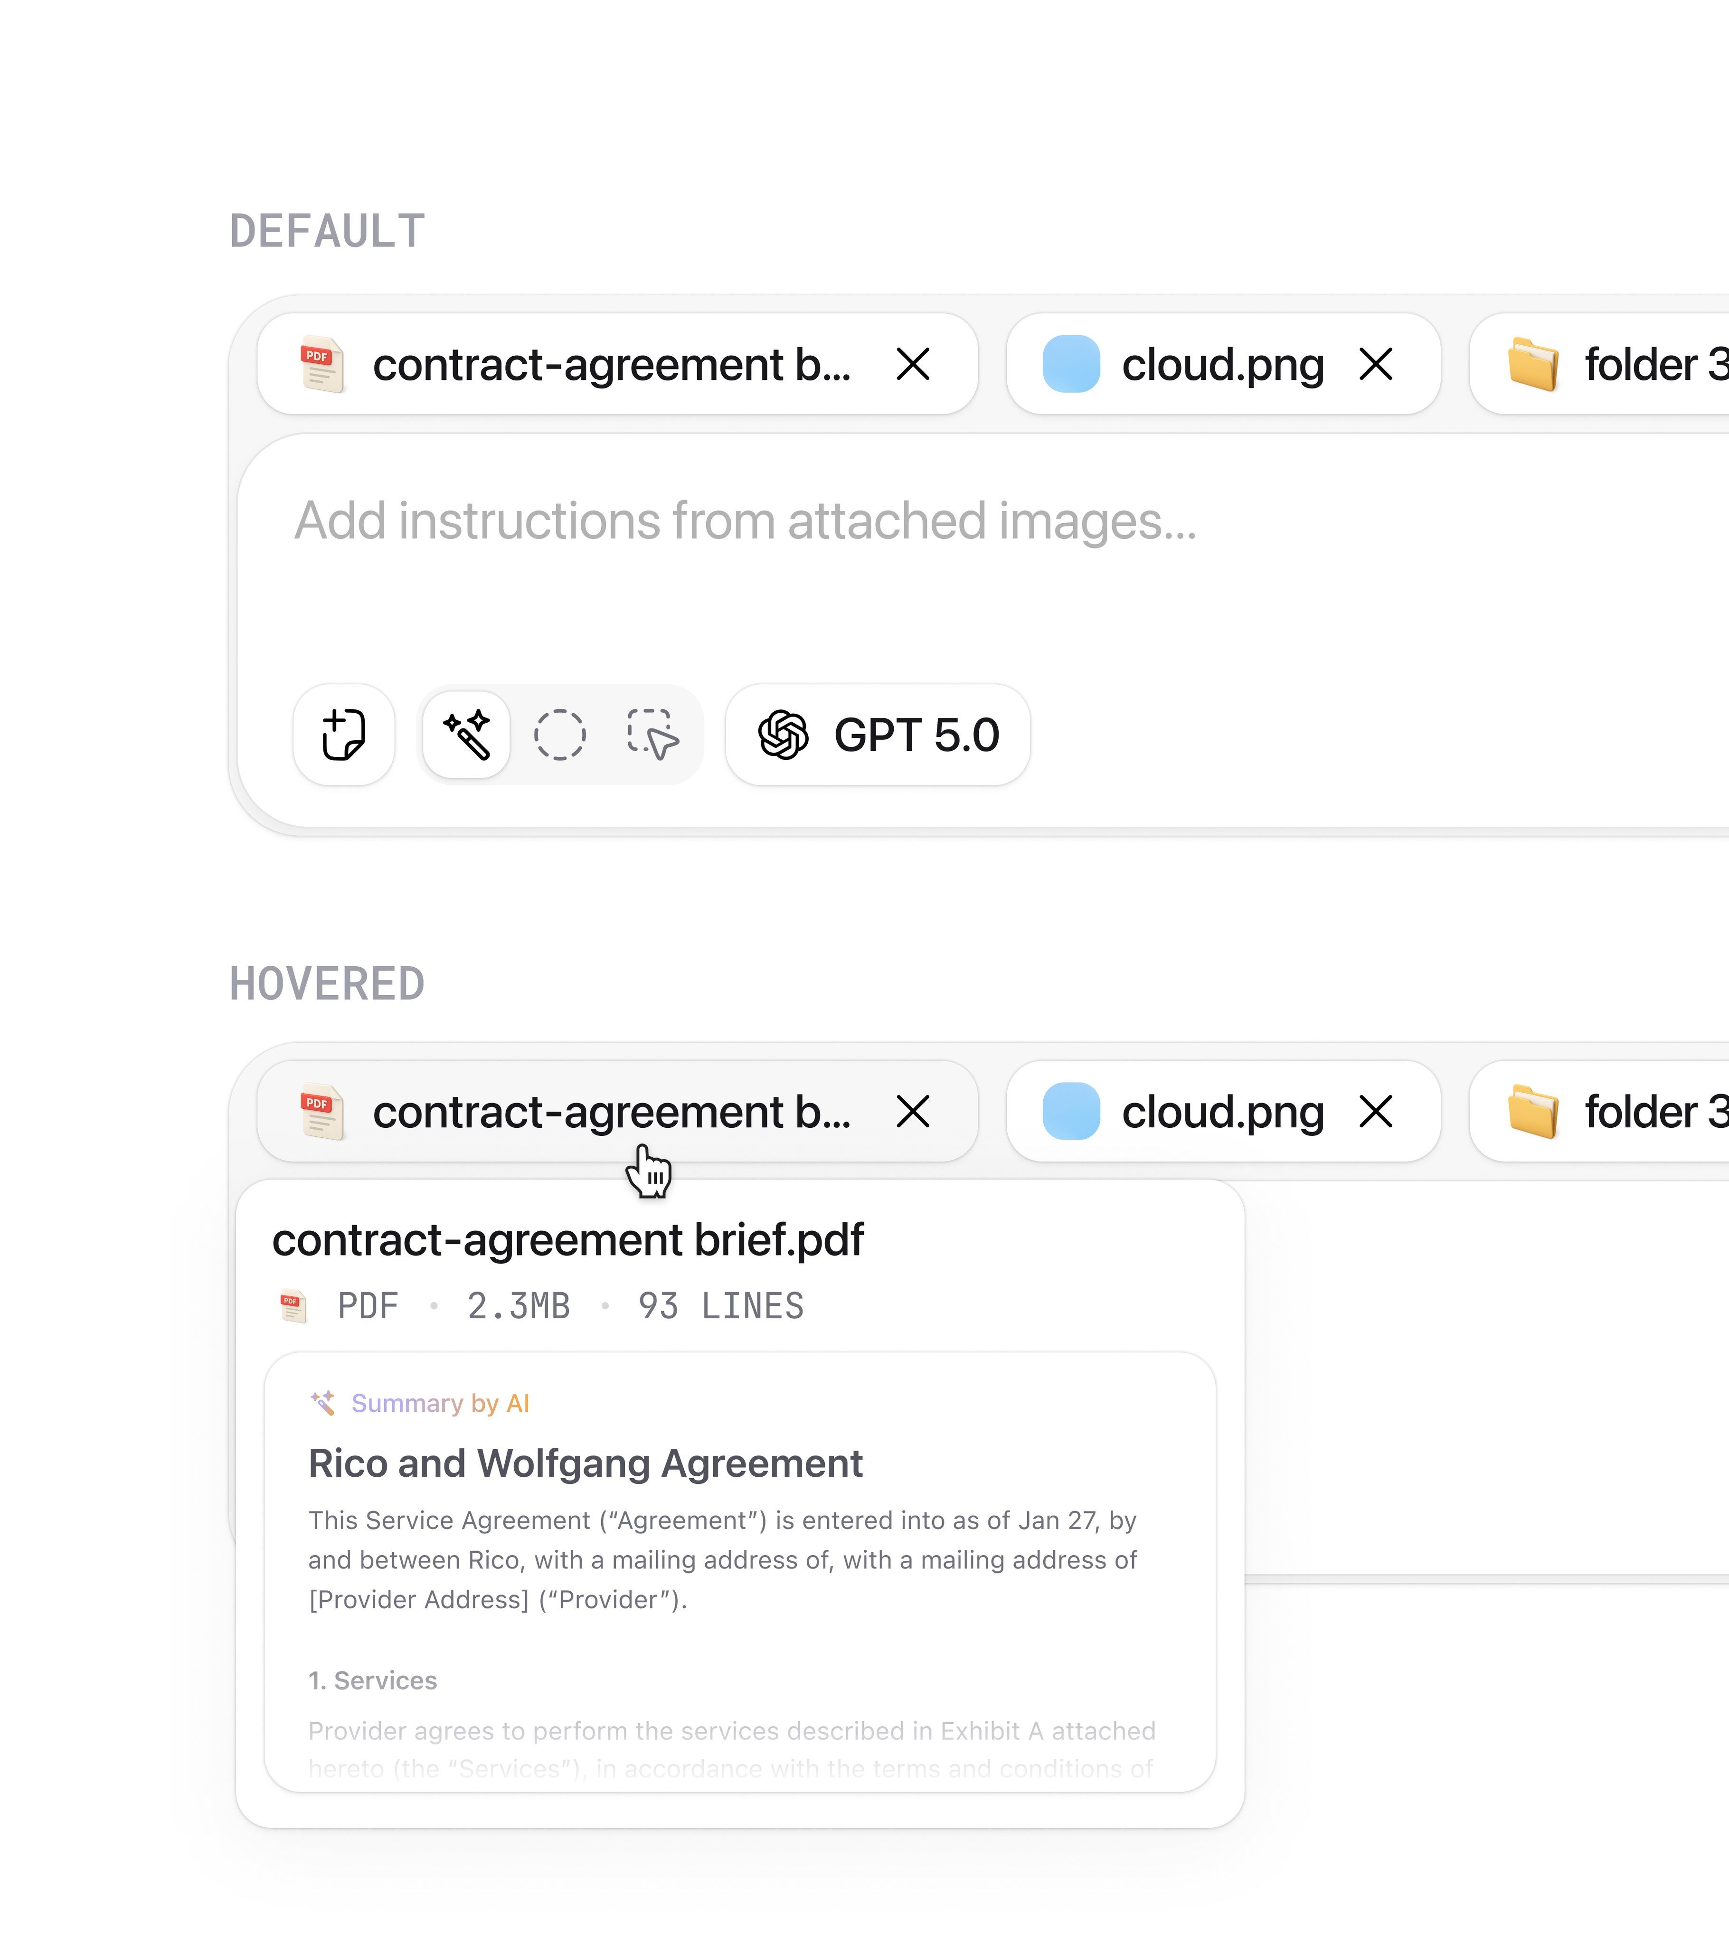
Task: Click the cloud.png thumbnail in Hovered row
Action: tap(1071, 1112)
